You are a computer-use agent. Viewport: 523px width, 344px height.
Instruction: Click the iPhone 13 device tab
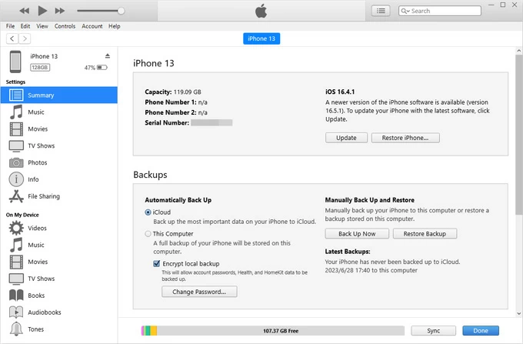[261, 38]
